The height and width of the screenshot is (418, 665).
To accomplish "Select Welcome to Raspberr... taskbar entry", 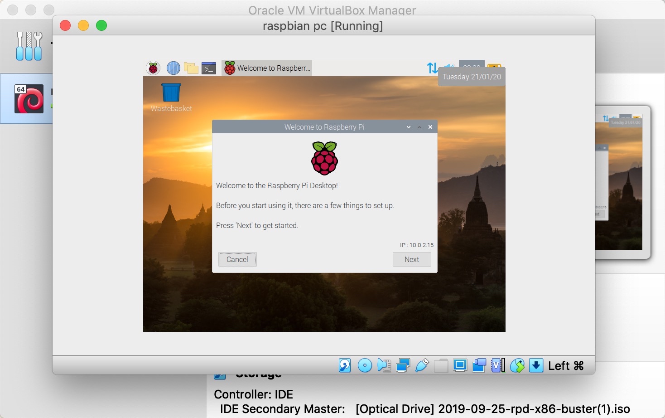I will click(x=267, y=68).
